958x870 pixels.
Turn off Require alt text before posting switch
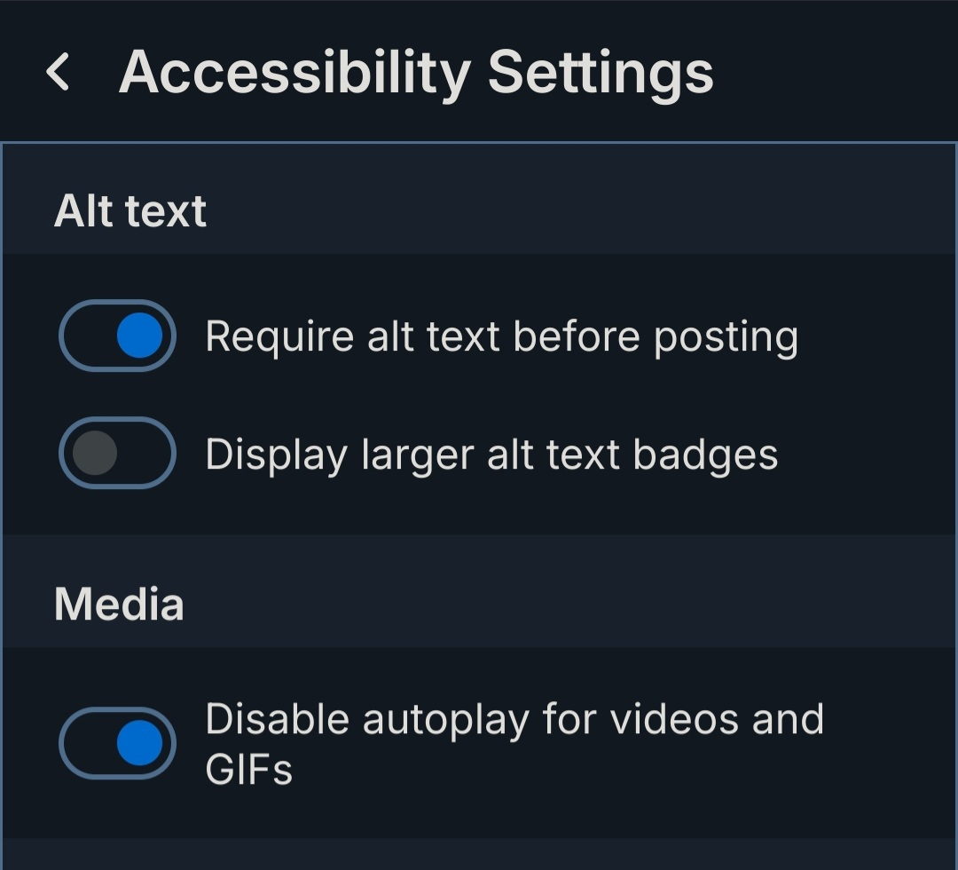117,336
